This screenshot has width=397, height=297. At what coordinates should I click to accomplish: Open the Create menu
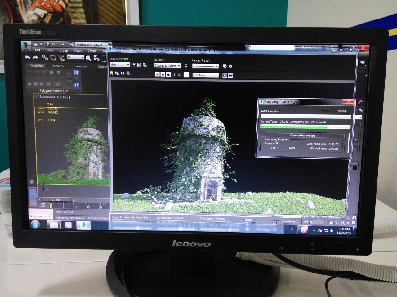92,51
